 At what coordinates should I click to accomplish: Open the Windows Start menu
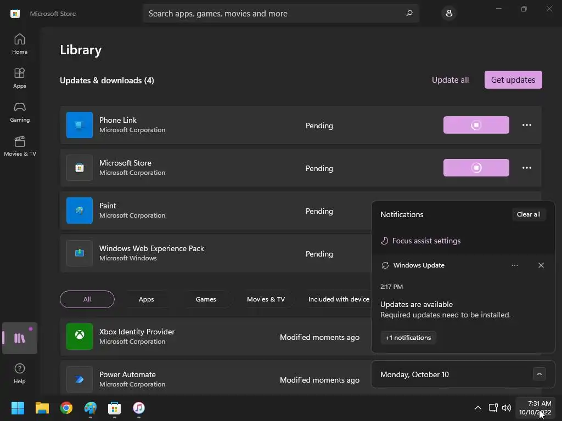pyautogui.click(x=18, y=408)
